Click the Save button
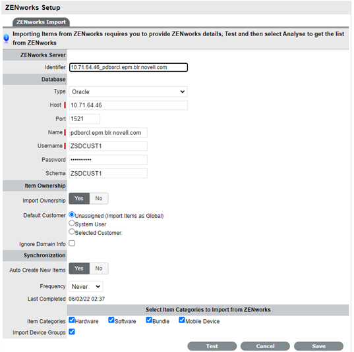The image size is (354, 352). pyautogui.click(x=318, y=346)
